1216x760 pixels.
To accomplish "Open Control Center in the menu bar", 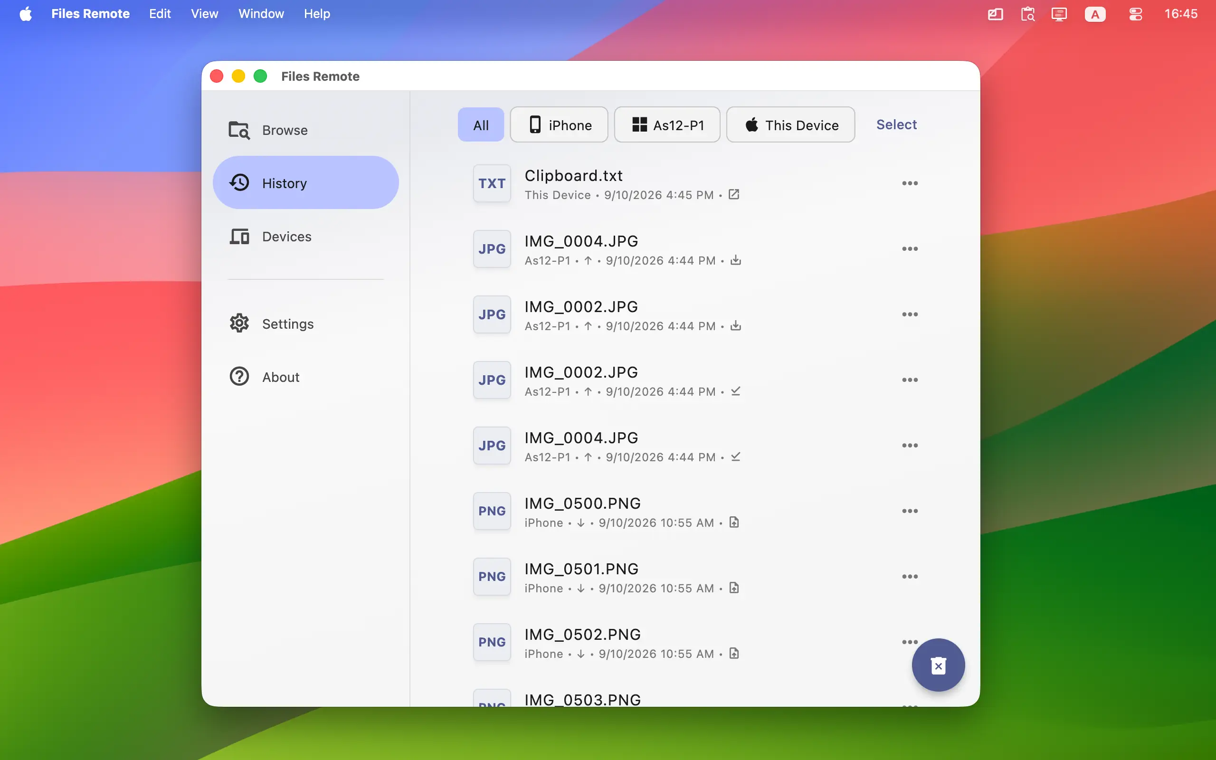I will [1136, 14].
